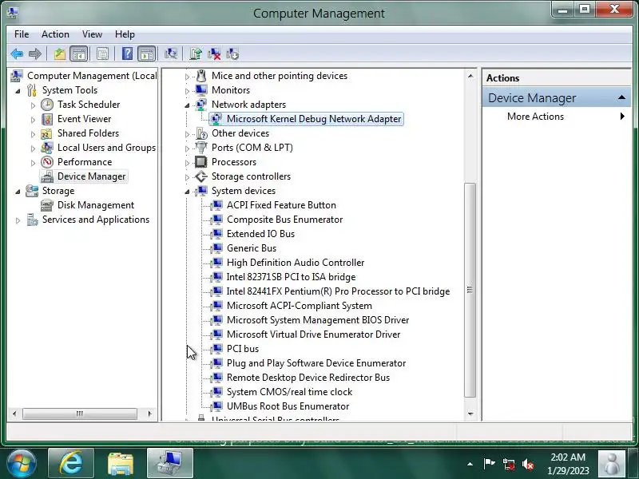This screenshot has width=639, height=479.
Task: Click the Update Driver Software icon
Action: click(196, 53)
